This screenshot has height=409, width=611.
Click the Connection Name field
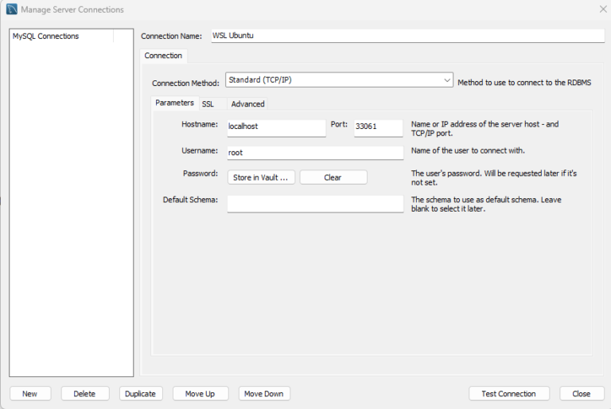pyautogui.click(x=406, y=36)
